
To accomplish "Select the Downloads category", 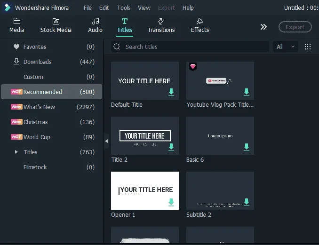I will tap(51, 62).
